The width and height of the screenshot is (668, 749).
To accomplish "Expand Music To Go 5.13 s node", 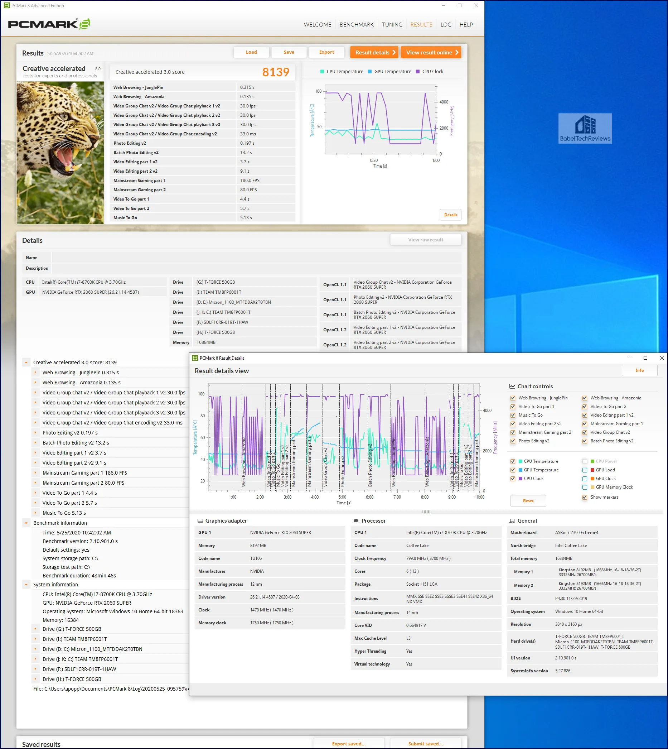I will click(35, 513).
